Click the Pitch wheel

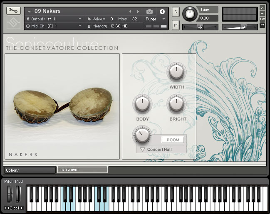pyautogui.click(x=10, y=194)
